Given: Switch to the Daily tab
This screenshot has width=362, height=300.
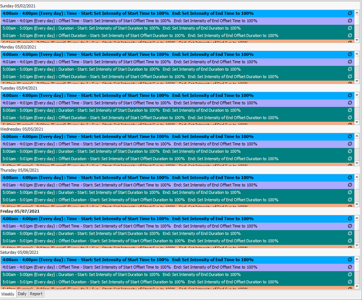Looking at the screenshot, I should (x=22, y=294).
